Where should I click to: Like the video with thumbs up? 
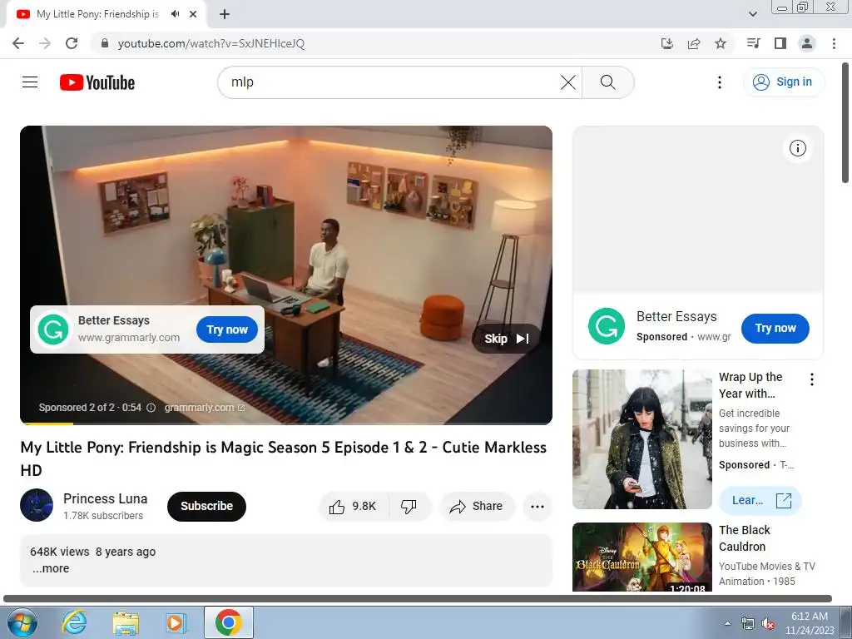click(353, 507)
